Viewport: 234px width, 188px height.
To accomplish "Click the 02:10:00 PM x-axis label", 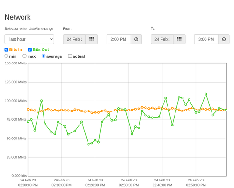I will (x=61, y=185).
